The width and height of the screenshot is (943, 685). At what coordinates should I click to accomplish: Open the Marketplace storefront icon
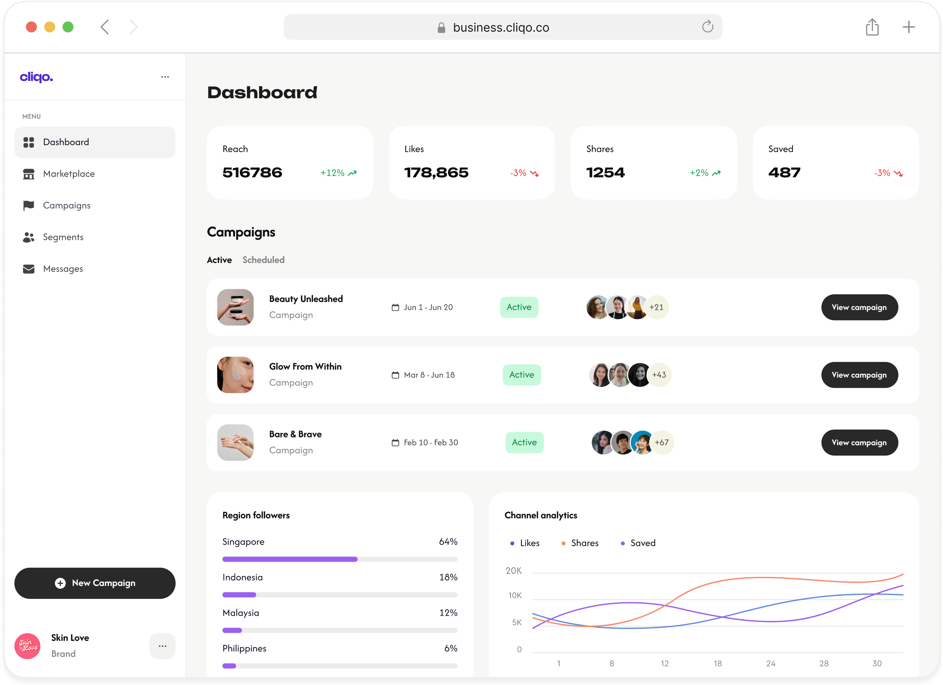tap(28, 174)
